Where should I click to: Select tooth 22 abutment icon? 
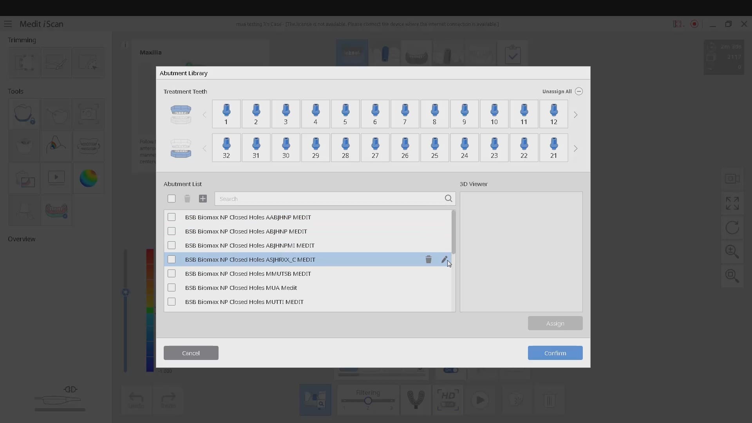point(524,148)
